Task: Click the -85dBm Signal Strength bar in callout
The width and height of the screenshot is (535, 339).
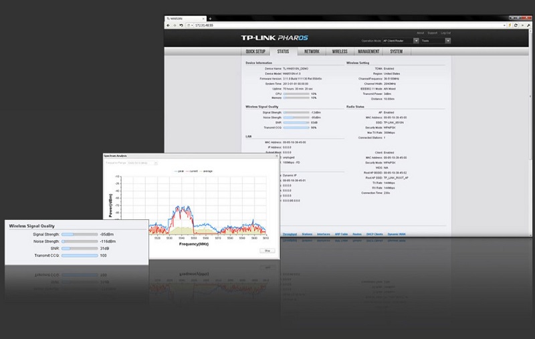Action: pos(80,235)
